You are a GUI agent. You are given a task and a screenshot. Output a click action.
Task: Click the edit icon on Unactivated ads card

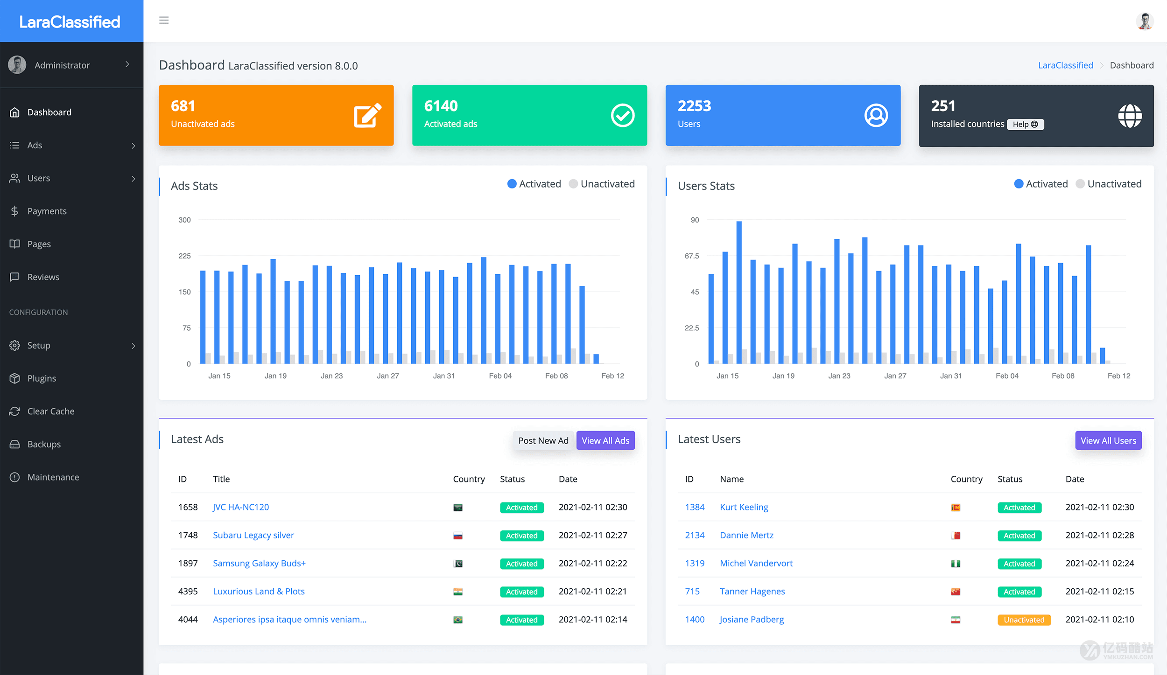point(367,115)
